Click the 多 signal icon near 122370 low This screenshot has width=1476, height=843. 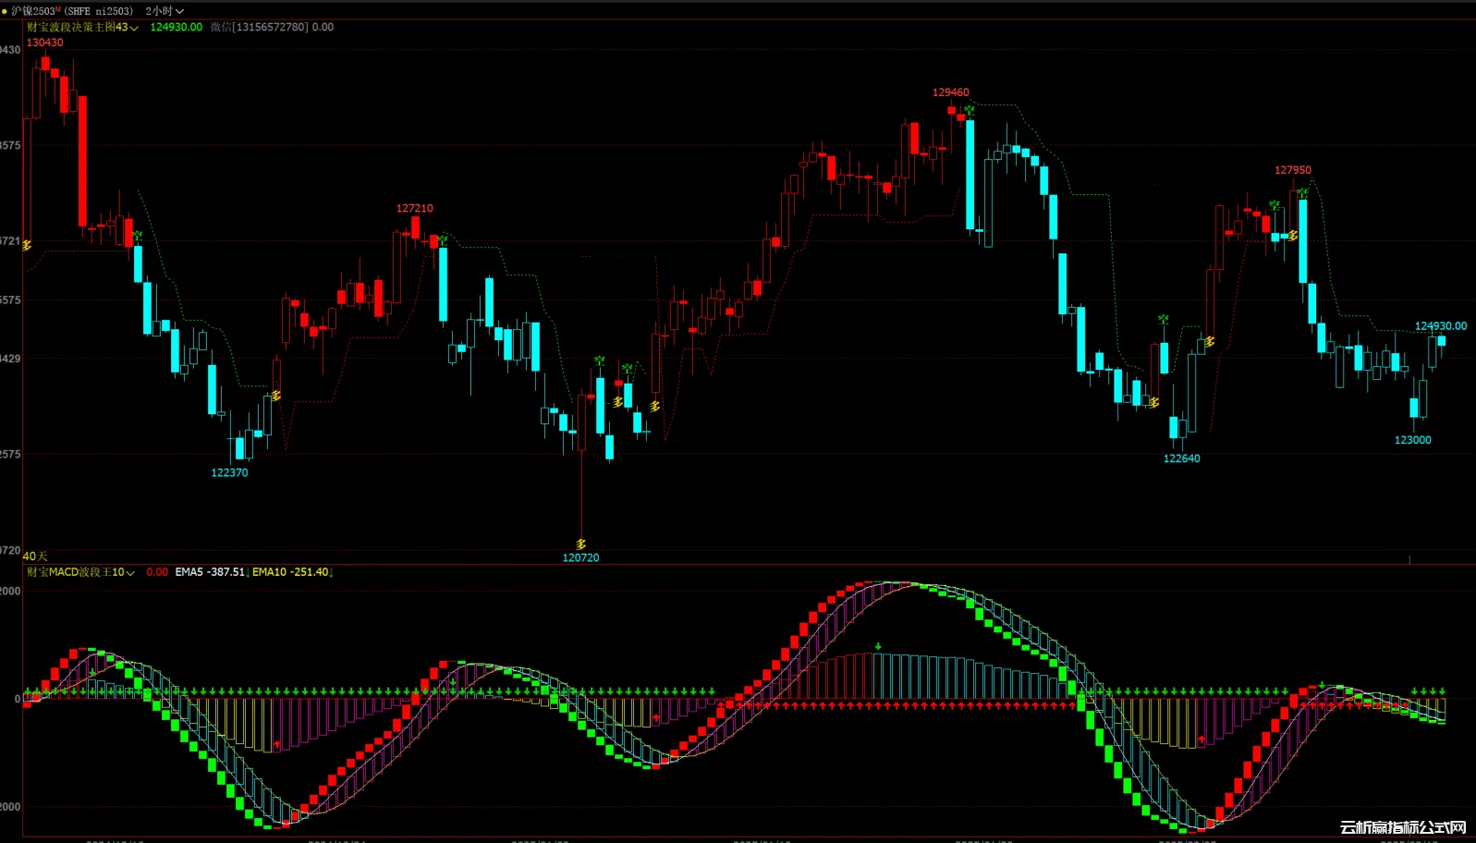(x=275, y=396)
